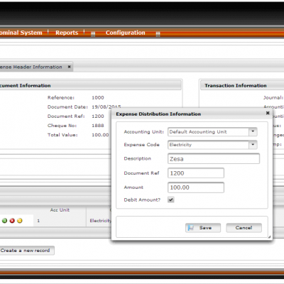Image resolution: width=284 pixels, height=284 pixels.
Task: Close the Expense Header Information tab
Action: 69,67
